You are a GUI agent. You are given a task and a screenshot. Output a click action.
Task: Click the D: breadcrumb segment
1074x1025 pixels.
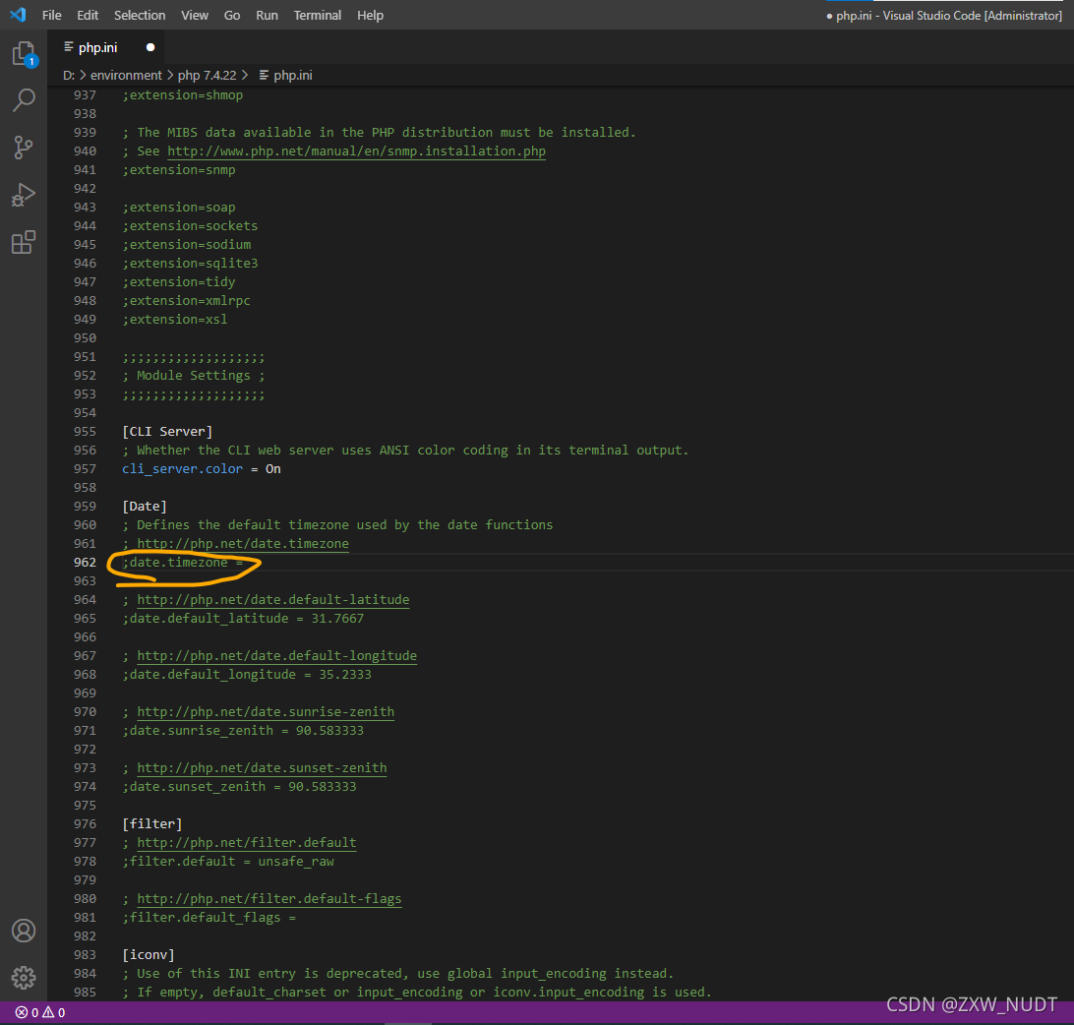click(69, 76)
